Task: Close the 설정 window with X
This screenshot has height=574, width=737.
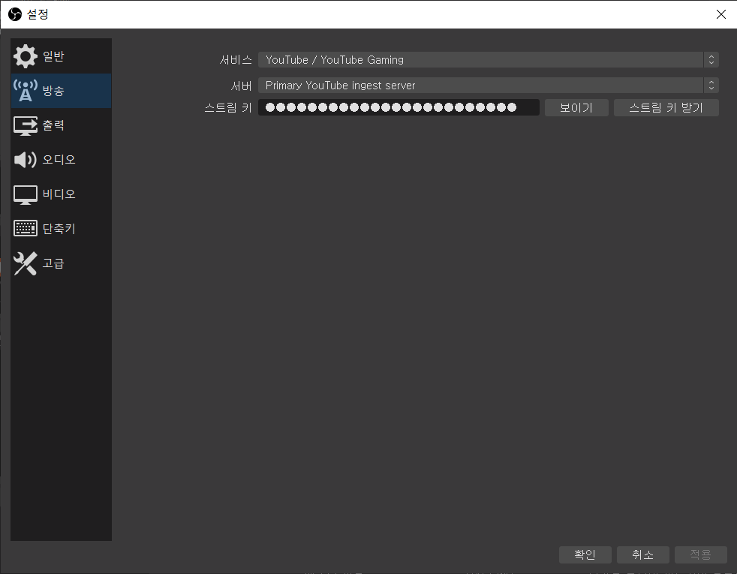Action: (721, 14)
